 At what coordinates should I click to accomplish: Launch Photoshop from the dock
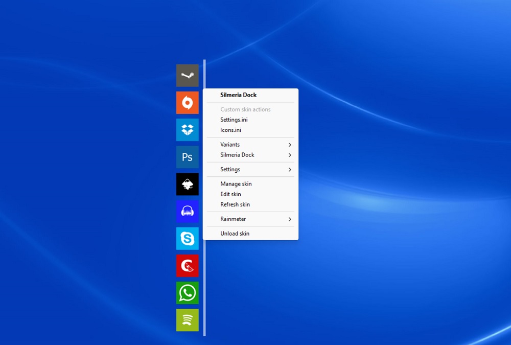tap(187, 157)
